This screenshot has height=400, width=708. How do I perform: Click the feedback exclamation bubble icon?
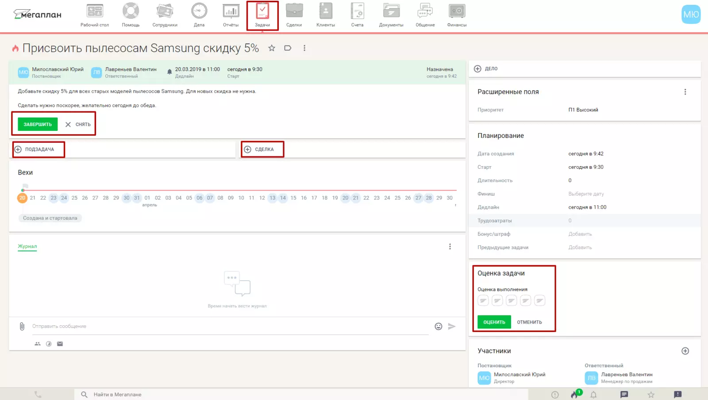point(678,395)
